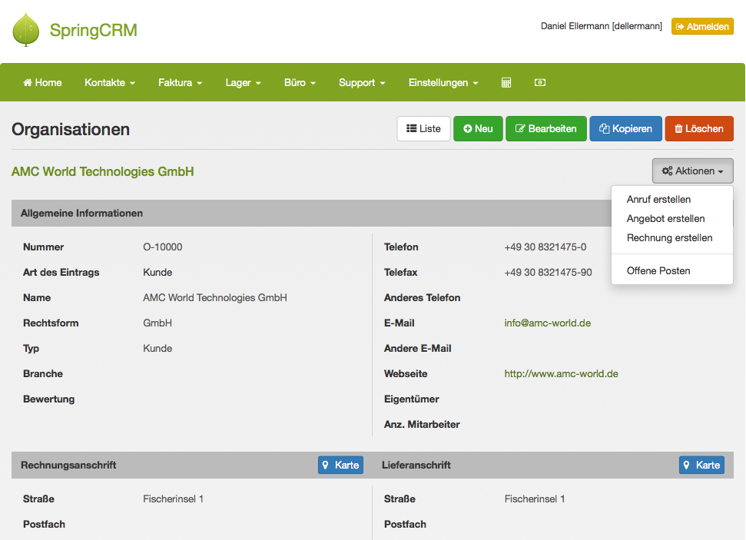Click the phone number +49 30 8321475-0
The height and width of the screenshot is (540, 746).
coord(545,247)
